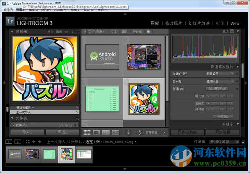Click the filmstrip grid view icon
The width and height of the screenshot is (250, 173).
click(x=28, y=142)
